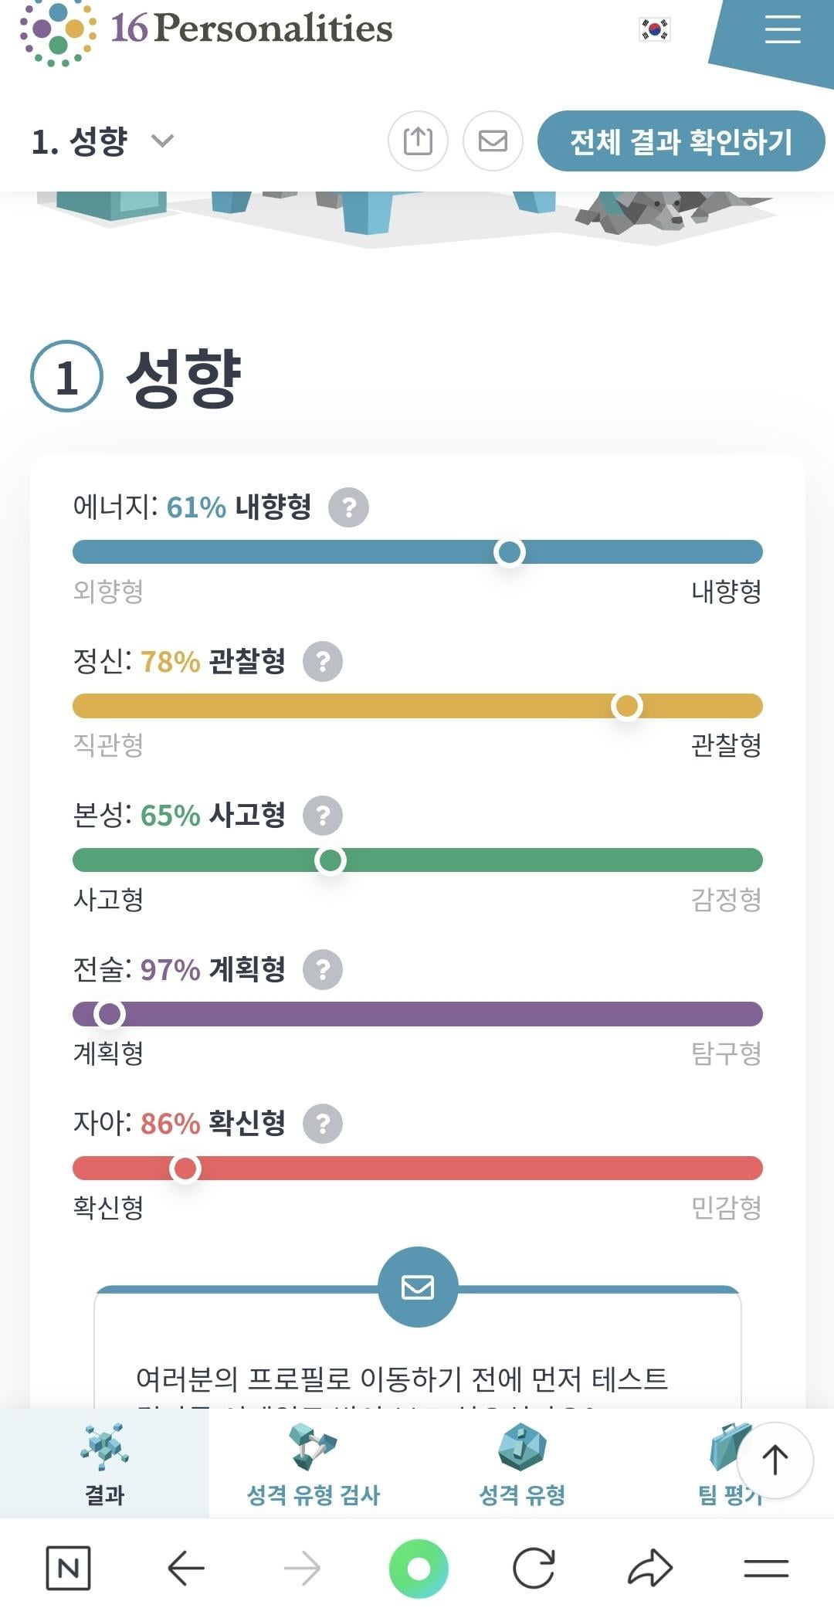Open the 결과 tab in bottom navigation
This screenshot has height=1618, width=834.
coord(104,1464)
